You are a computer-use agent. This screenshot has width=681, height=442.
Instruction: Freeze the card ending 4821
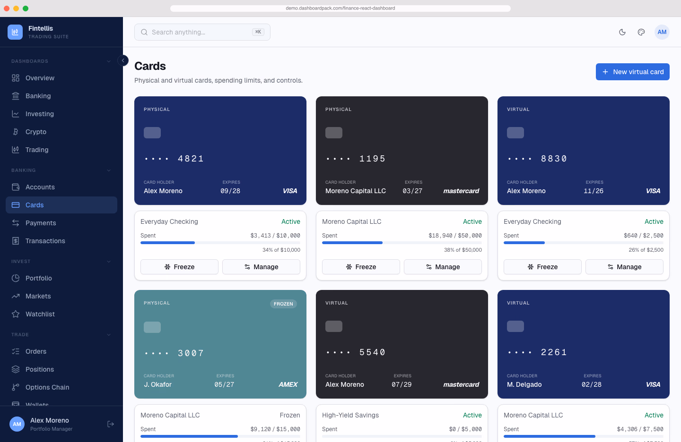pyautogui.click(x=179, y=267)
